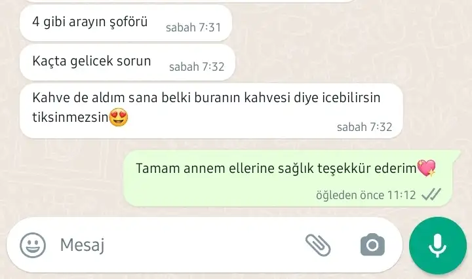Tap the "sabah 7:32" time on Kaçta message
Image resolution: width=472 pixels, height=279 pixels.
click(x=197, y=67)
